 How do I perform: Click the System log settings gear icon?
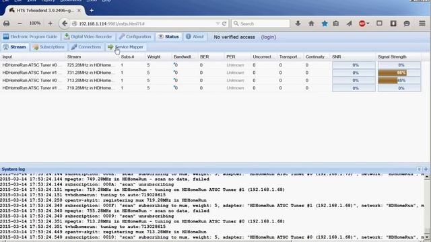[426, 169]
